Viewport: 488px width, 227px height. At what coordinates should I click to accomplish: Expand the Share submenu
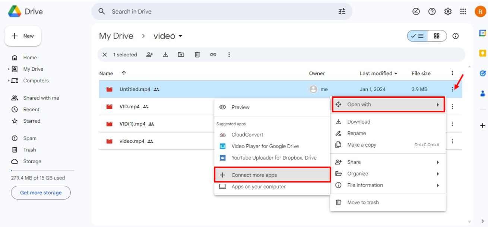click(x=388, y=162)
